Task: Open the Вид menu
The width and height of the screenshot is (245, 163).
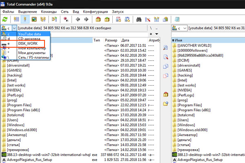Action: [x=76, y=12]
